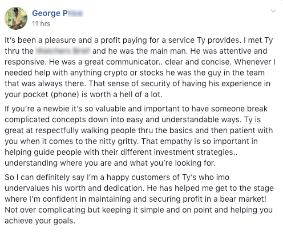Click the word 'crypto' in the post
The width and height of the screenshot is (283, 232).
coord(116,73)
